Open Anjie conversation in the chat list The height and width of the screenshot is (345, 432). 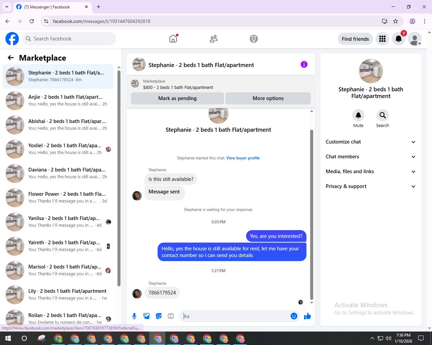point(58,101)
